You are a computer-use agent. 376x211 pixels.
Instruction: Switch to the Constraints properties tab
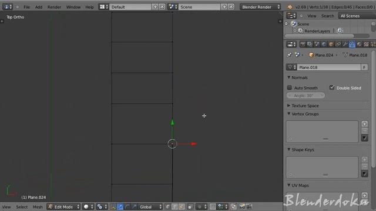tap(338, 45)
